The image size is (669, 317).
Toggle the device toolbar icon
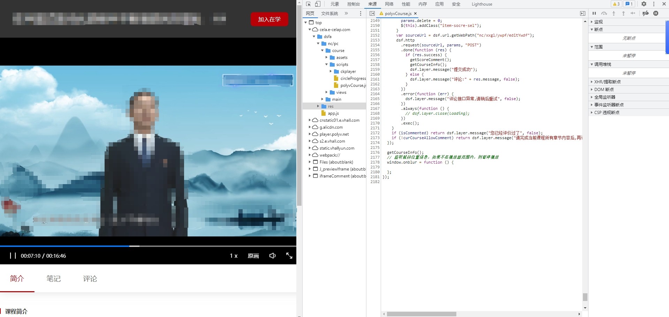click(x=318, y=4)
